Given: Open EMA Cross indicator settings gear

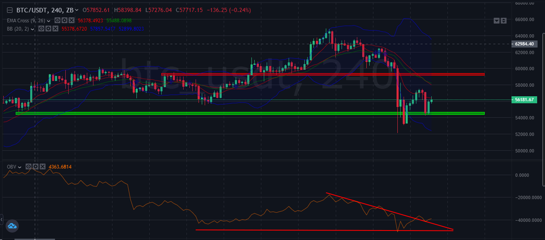Looking at the screenshot, I should [x=64, y=20].
